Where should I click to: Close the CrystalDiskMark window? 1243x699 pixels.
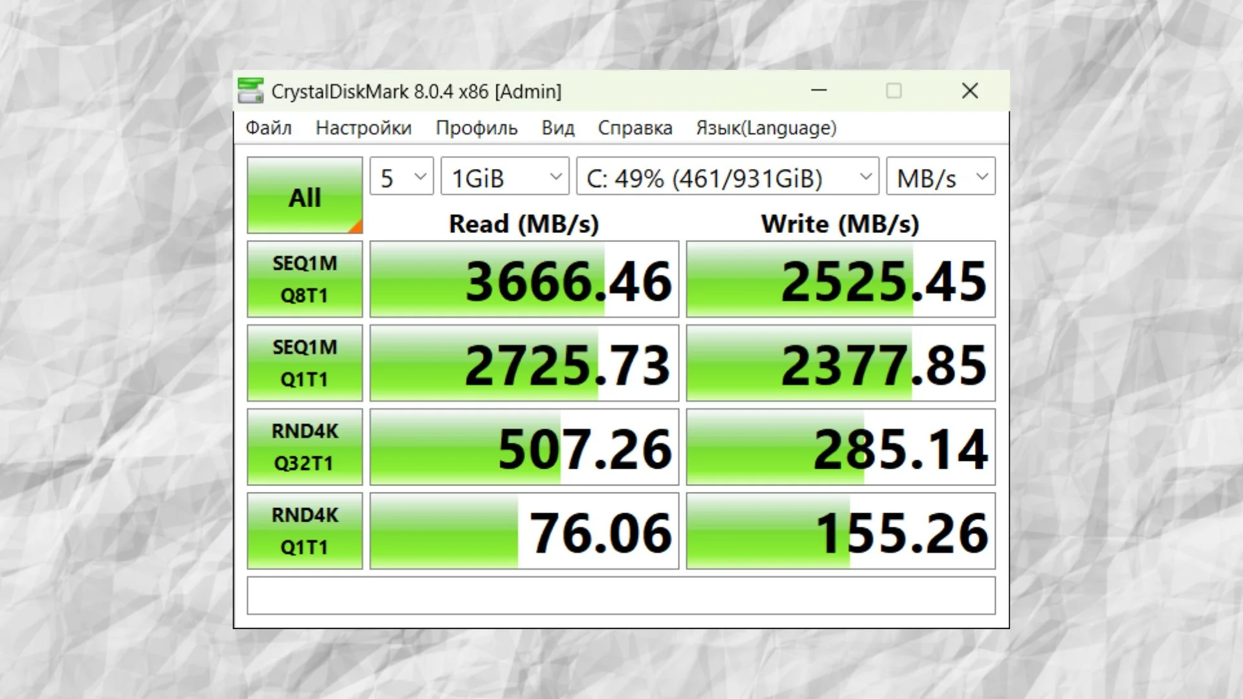click(x=970, y=91)
